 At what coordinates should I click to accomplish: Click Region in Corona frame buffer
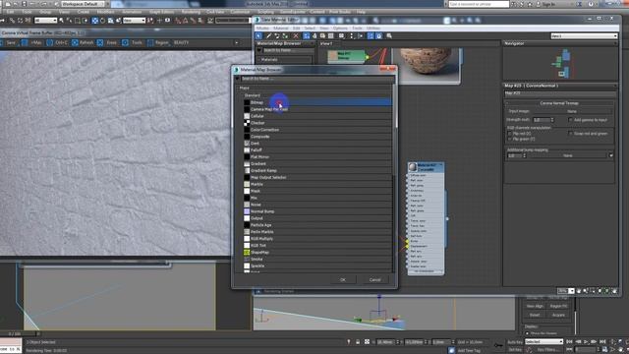pyautogui.click(x=158, y=42)
